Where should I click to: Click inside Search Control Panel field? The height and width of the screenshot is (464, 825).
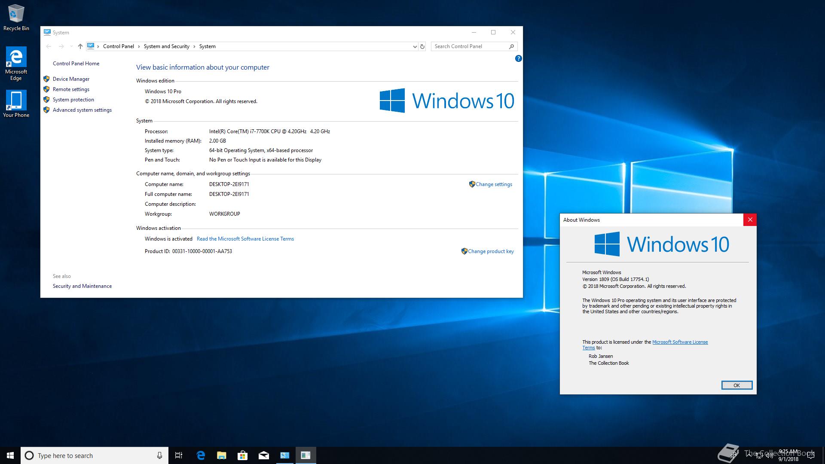tap(468, 46)
